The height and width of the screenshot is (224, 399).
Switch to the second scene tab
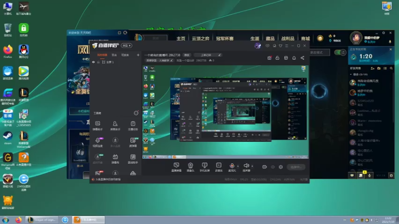114,55
